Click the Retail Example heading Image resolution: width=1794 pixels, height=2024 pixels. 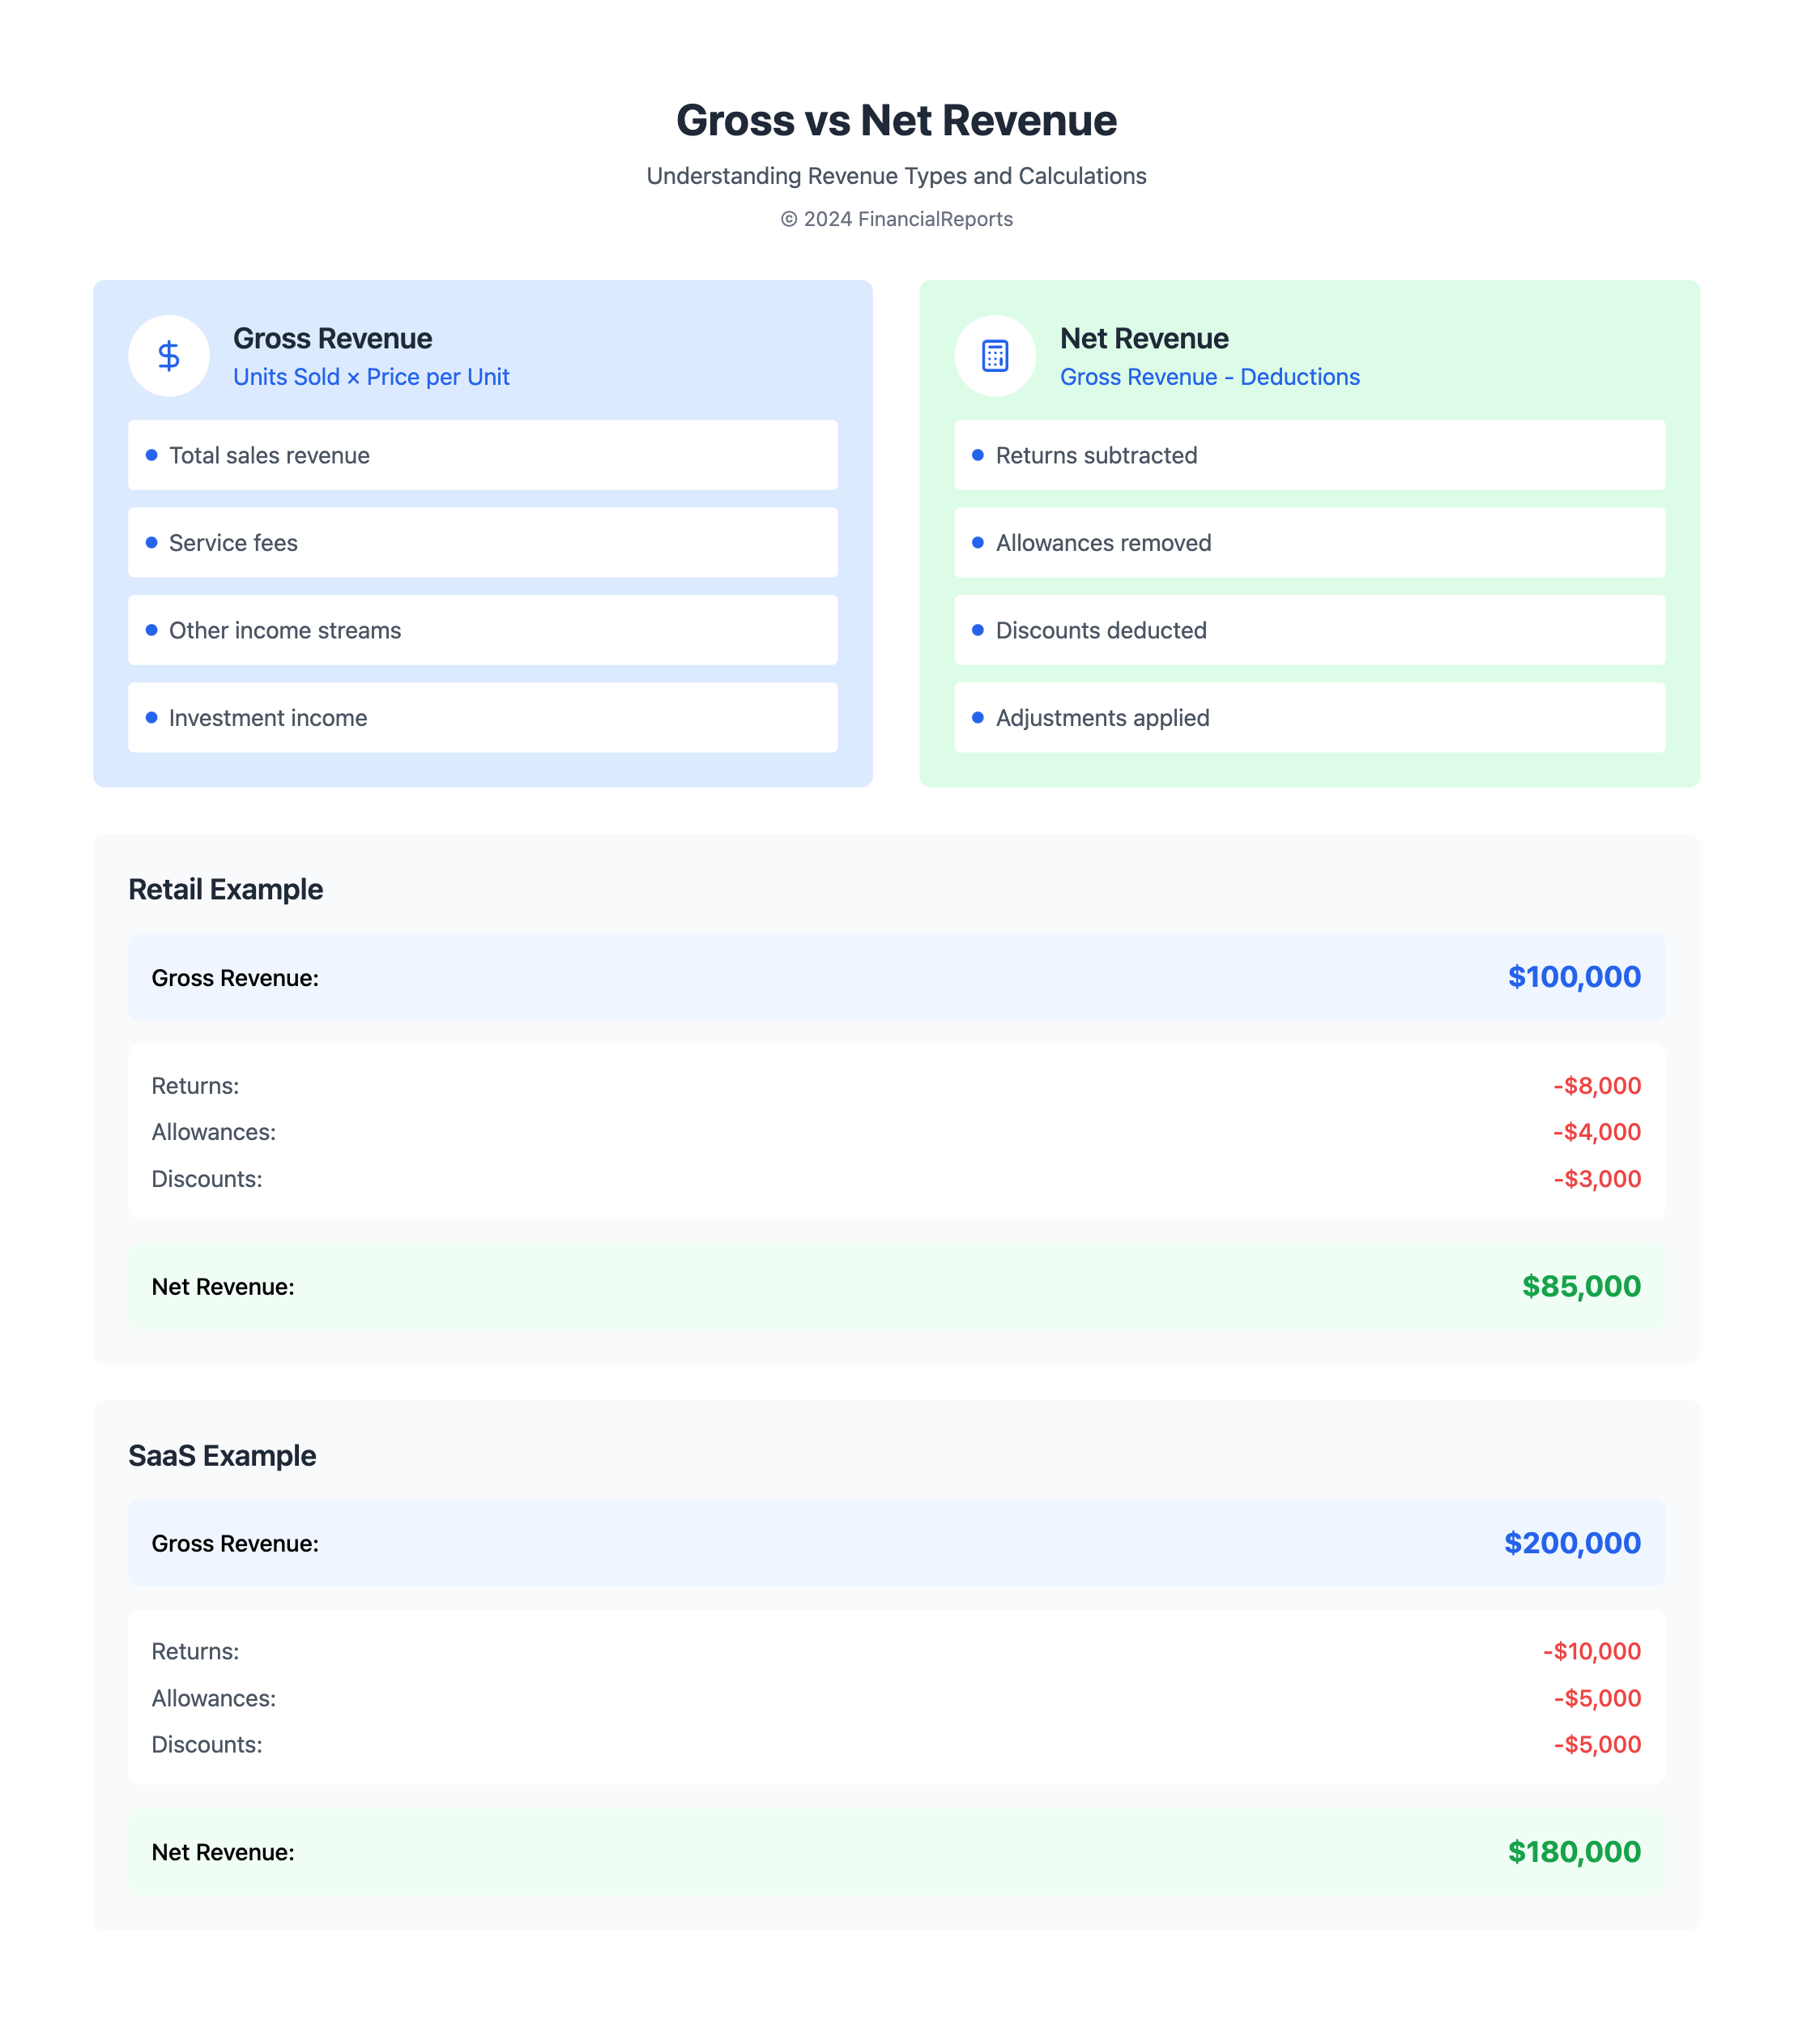pos(226,889)
